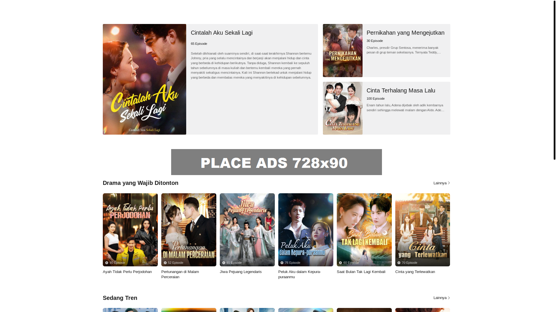Select the 70 Episode count label
This screenshot has height=312, width=556.
pos(409,263)
